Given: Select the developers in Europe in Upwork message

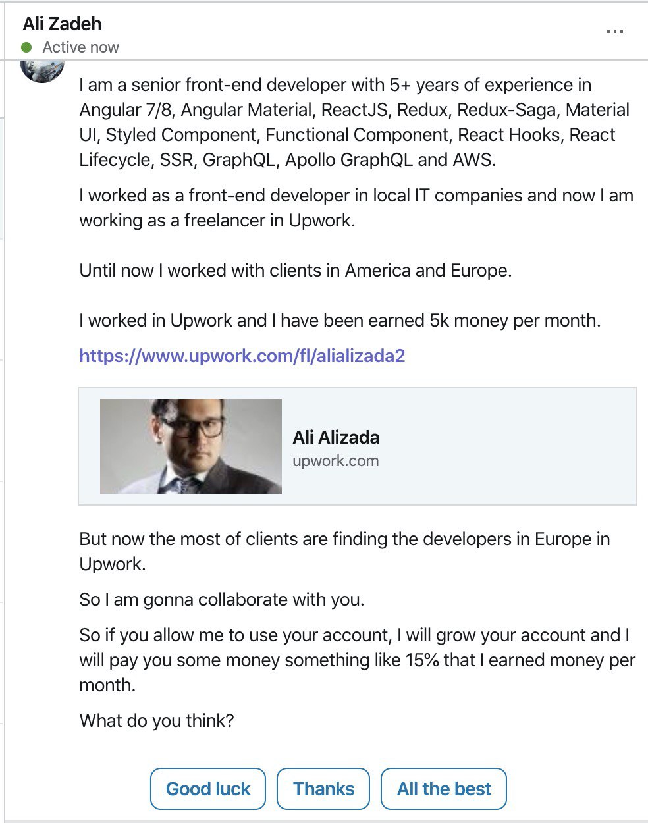Looking at the screenshot, I should [x=344, y=552].
